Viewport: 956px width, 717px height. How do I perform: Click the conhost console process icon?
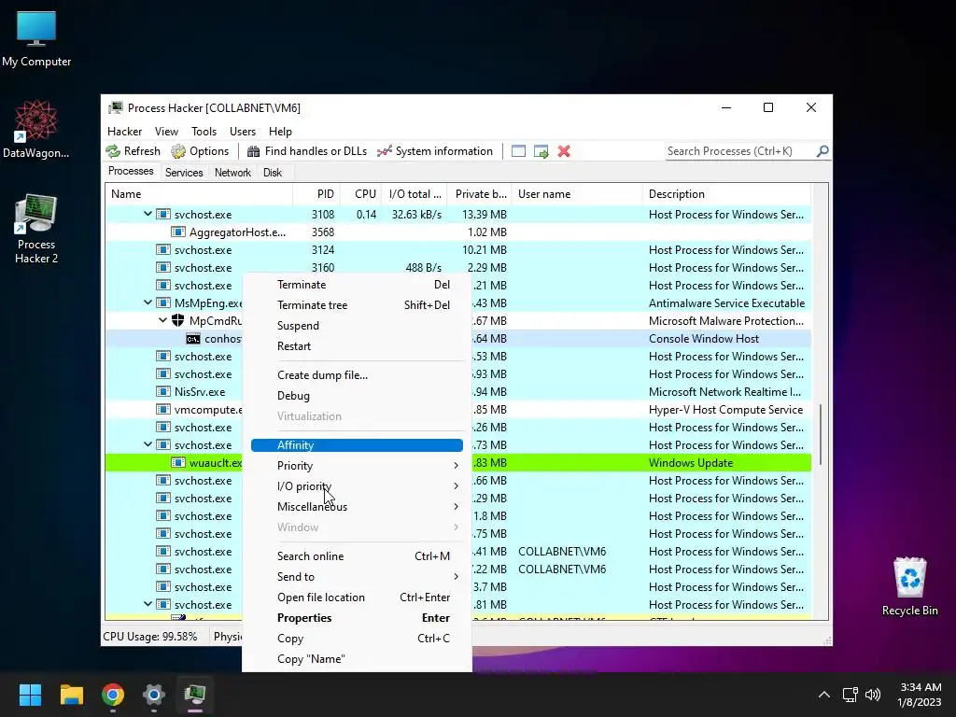point(192,338)
